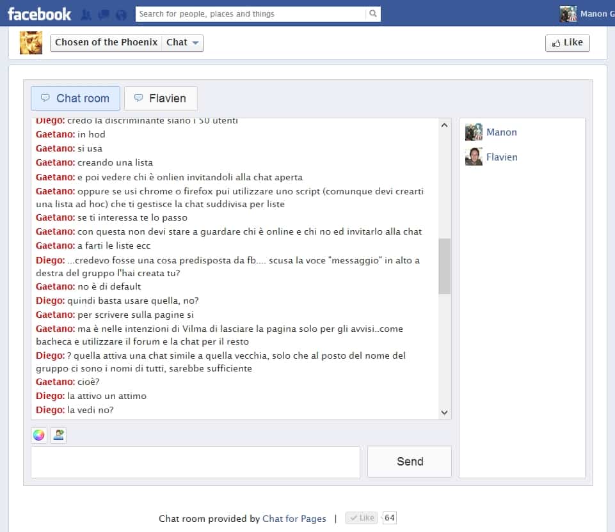Click the 64 like count

coord(390,517)
